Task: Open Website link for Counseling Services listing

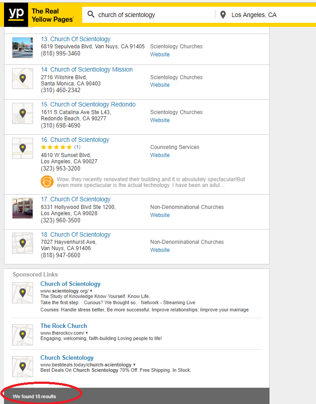Action: pyautogui.click(x=160, y=155)
